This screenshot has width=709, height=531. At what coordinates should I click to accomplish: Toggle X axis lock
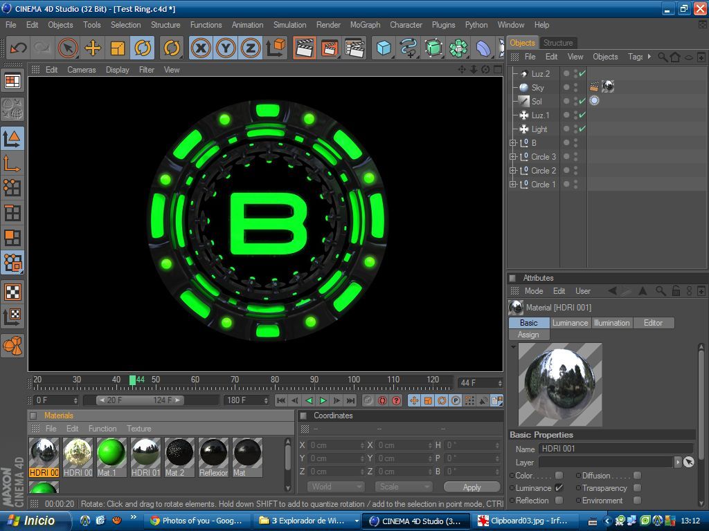201,48
